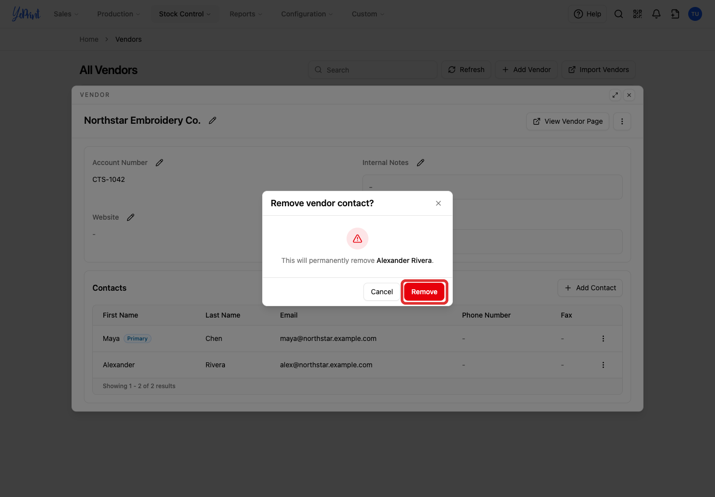The width and height of the screenshot is (715, 497).
Task: Open row actions menu for Maya Chen
Action: [603, 338]
